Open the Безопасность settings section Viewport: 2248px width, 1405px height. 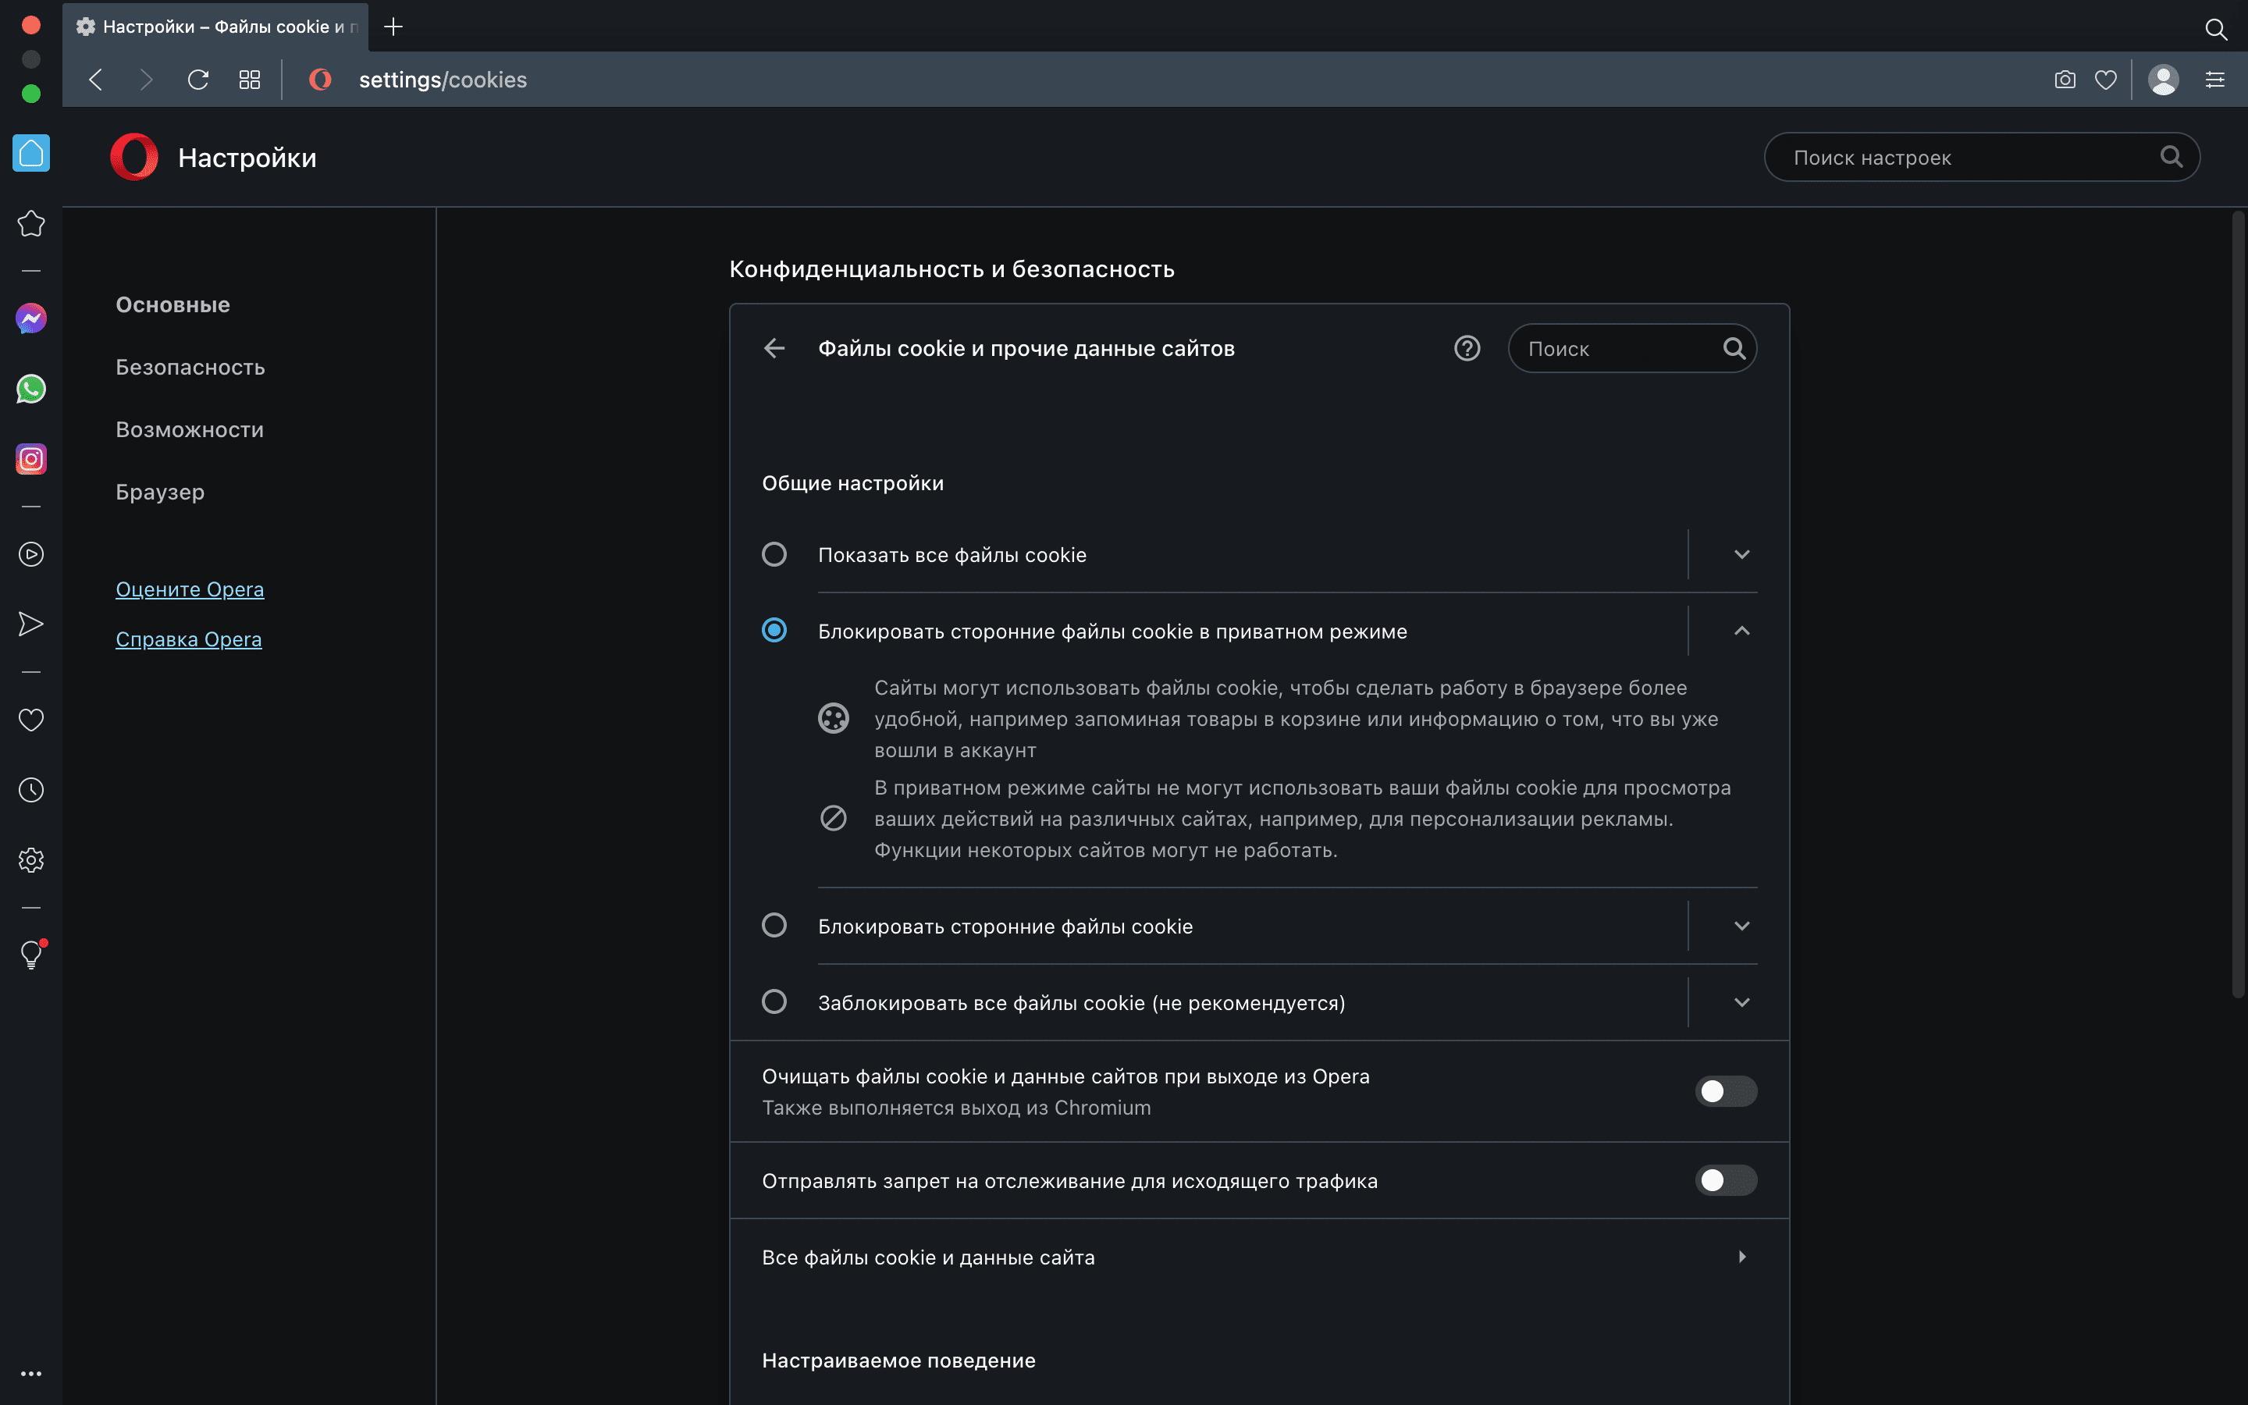pos(190,367)
